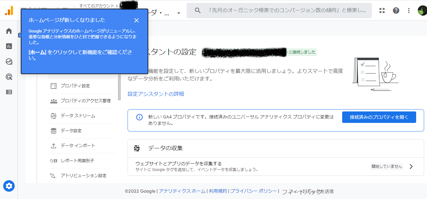Click the account profile avatar
This screenshot has height=199, width=427.
(423, 11)
